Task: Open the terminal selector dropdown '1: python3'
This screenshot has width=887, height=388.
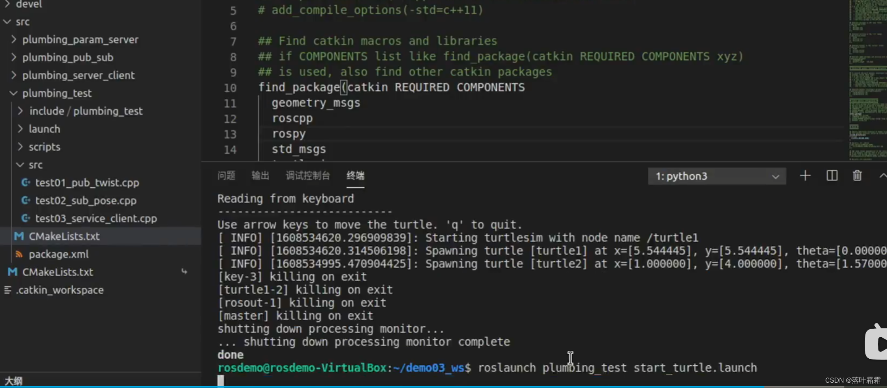Action: [x=717, y=176]
